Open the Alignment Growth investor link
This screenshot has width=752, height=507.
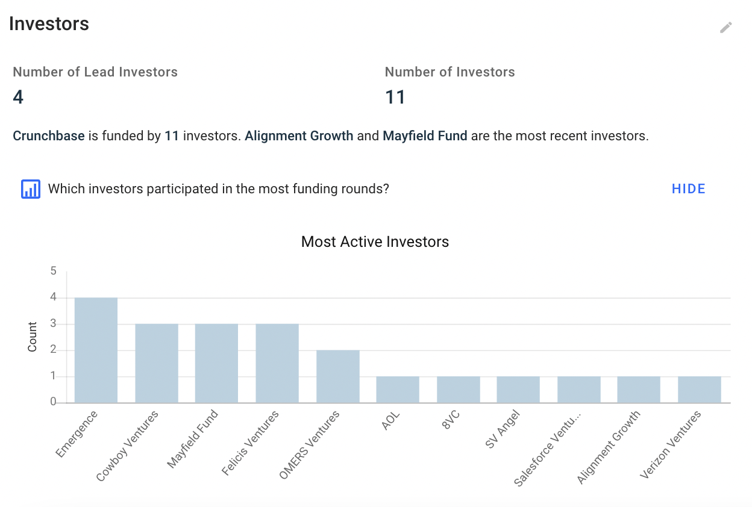(299, 136)
